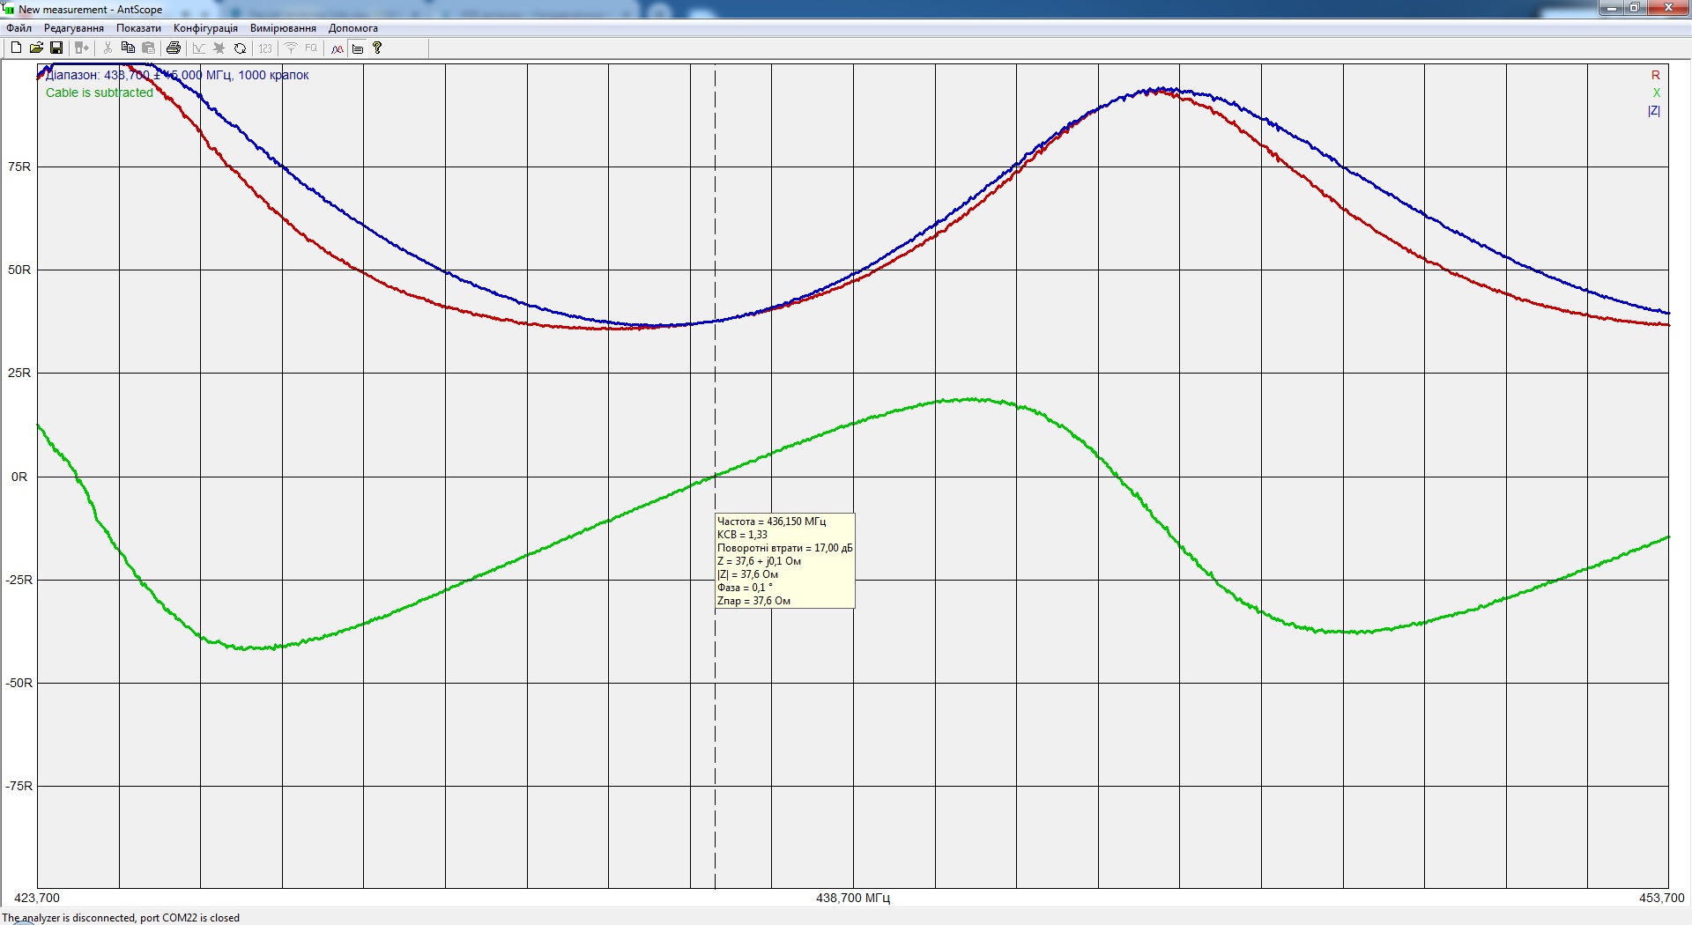Click the Paste clipboard icon
The width and height of the screenshot is (1692, 925).
point(149,48)
